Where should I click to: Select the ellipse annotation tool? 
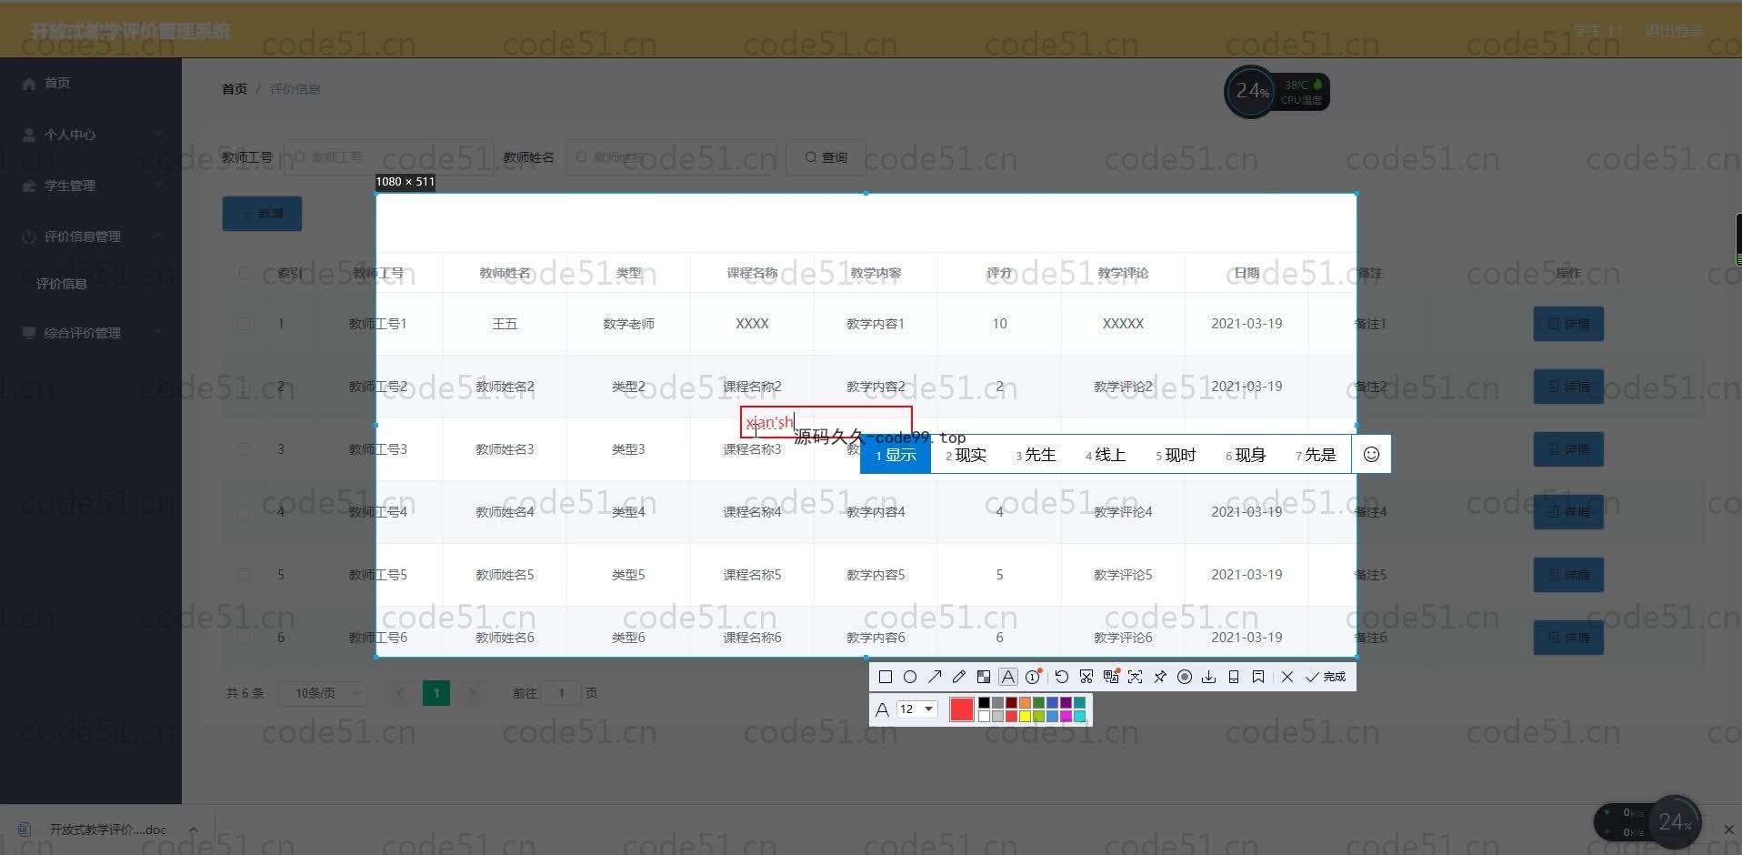pos(909,677)
